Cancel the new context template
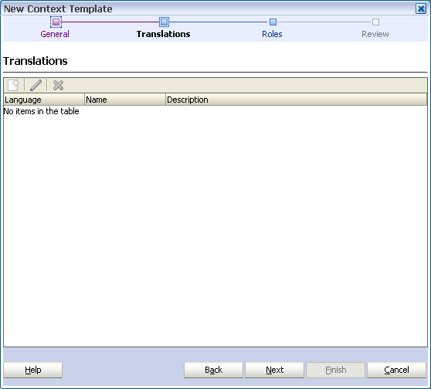The image size is (431, 389). coord(397,370)
